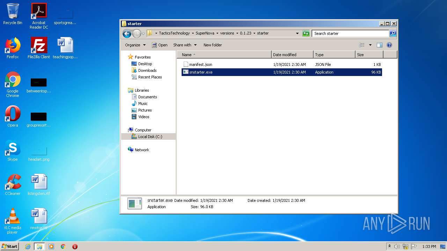This screenshot has height=251, width=447.
Task: Click the Back navigation arrow button
Action: coord(127,33)
